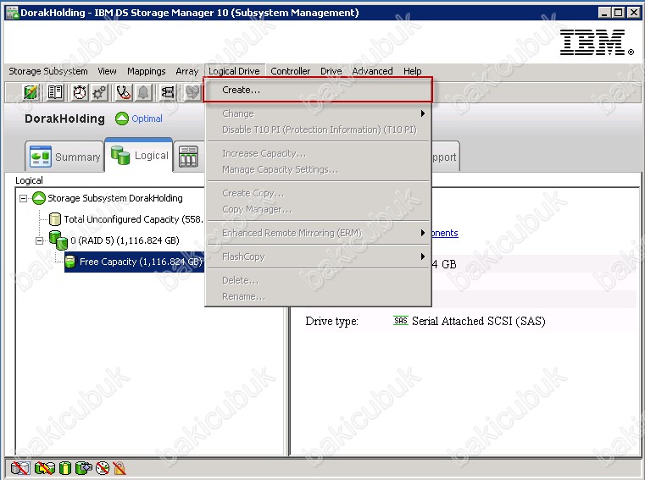Viewport: 645px width, 480px height.
Task: Select Free Capacity (1,116.824 GB) tree row
Action: (134, 262)
